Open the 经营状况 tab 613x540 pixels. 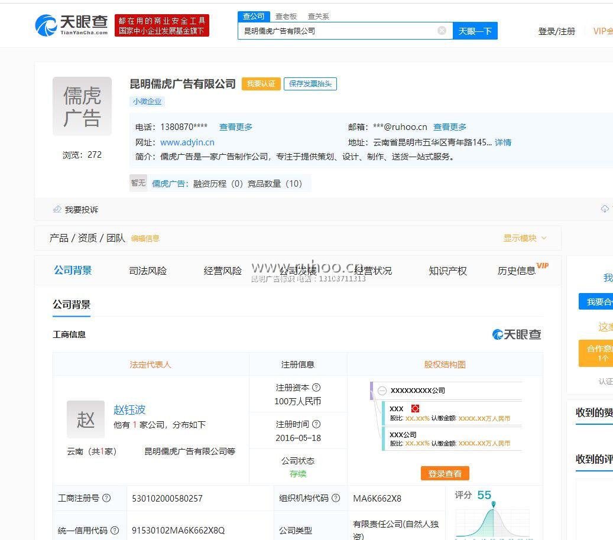(372, 271)
